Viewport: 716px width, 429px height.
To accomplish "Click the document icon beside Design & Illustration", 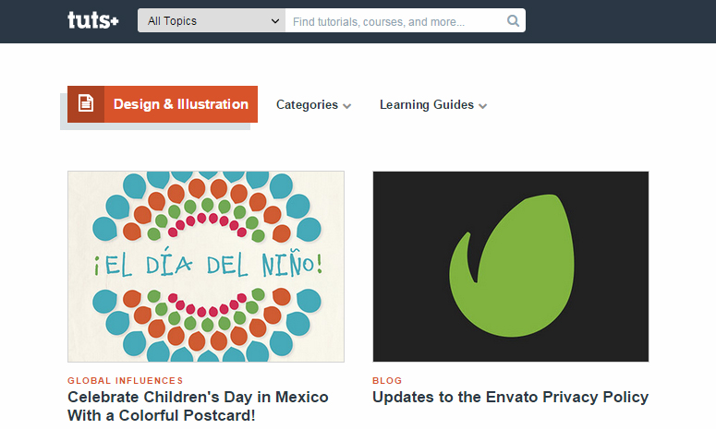I will [x=86, y=104].
